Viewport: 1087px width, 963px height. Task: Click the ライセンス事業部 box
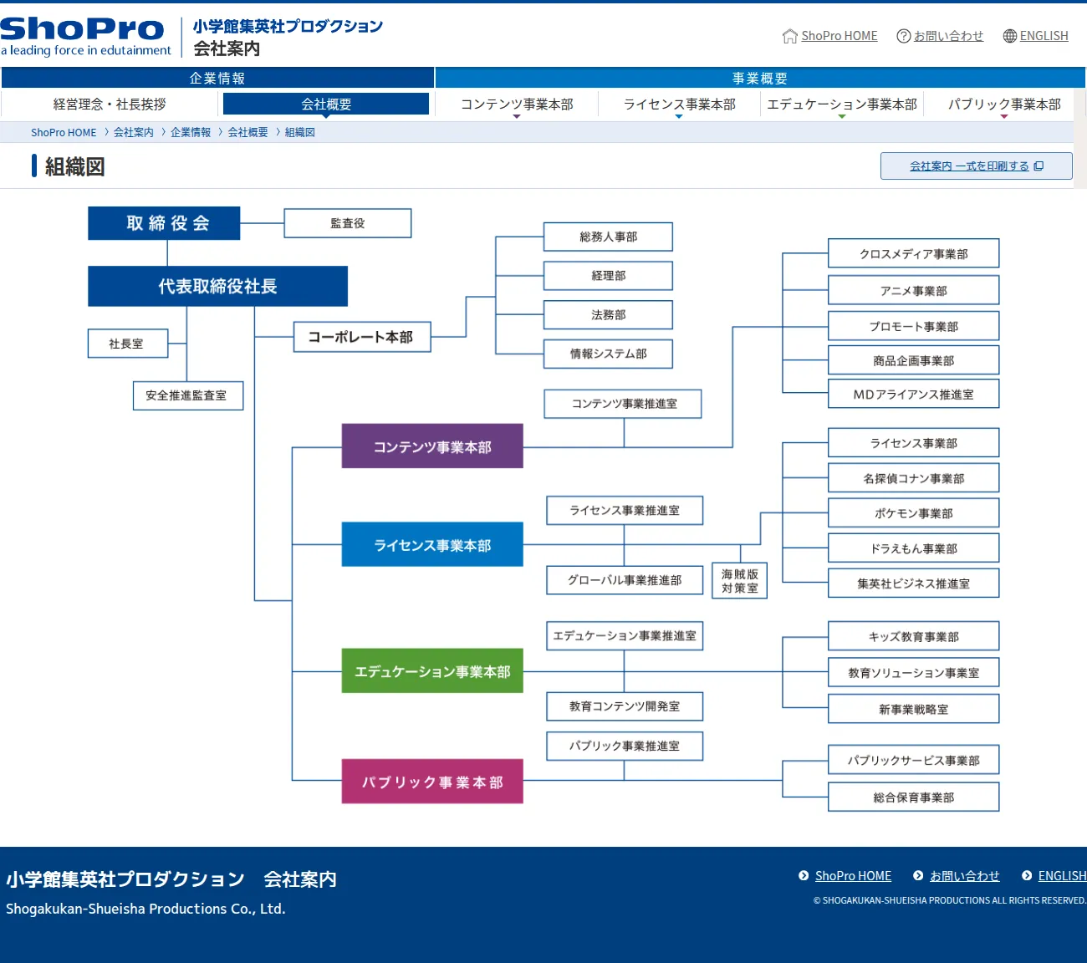[x=914, y=443]
